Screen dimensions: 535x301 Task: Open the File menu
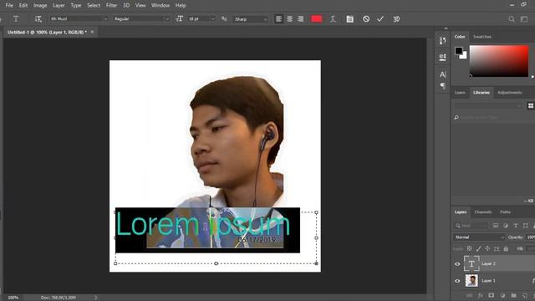pyautogui.click(x=9, y=6)
